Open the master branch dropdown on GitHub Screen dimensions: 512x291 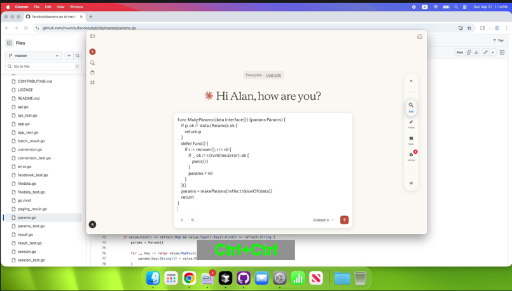[x=34, y=56]
